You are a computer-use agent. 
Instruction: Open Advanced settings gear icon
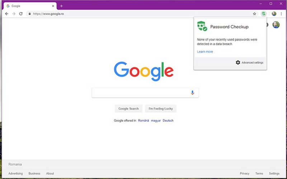point(238,62)
